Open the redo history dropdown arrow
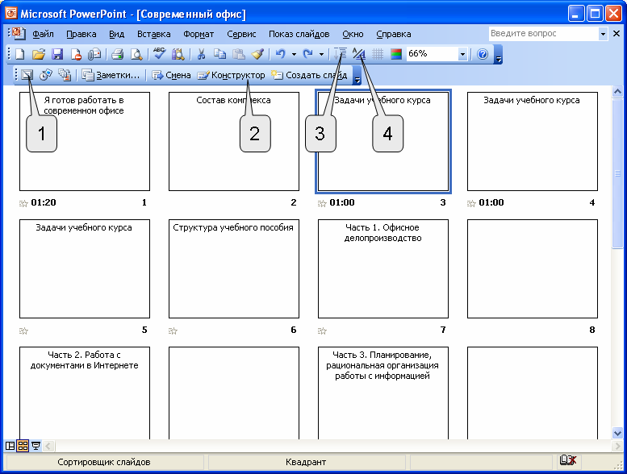The width and height of the screenshot is (627, 474). point(321,54)
